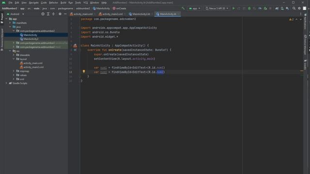The height and width of the screenshot is (174, 310).
Task: Click the packagename breadcrumb
Action: point(65,9)
